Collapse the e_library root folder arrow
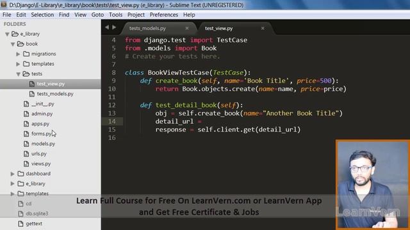Viewport: 410px width, 230px height. (x=7, y=34)
